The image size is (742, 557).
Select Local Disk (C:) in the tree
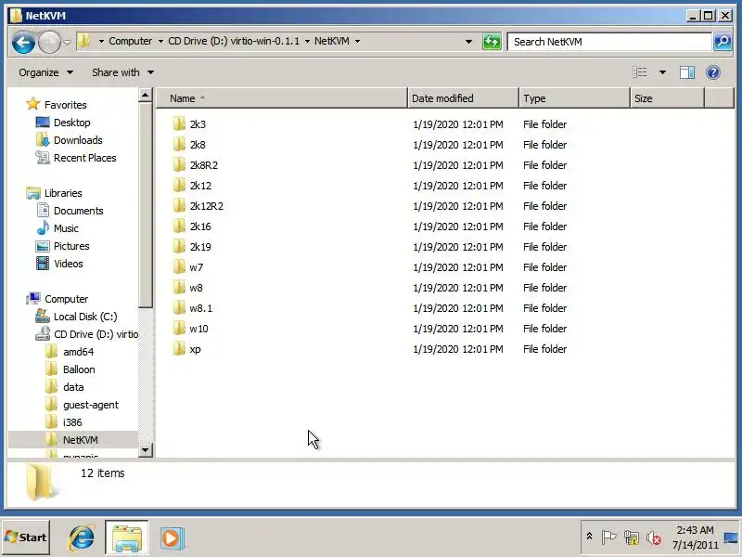point(85,317)
